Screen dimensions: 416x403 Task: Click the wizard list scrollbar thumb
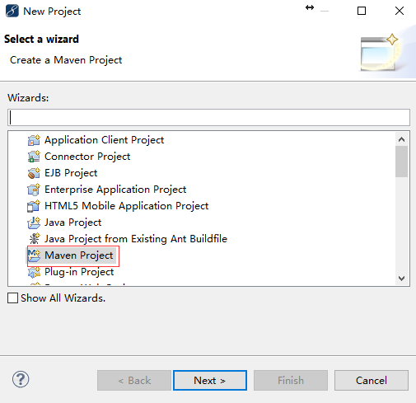(x=401, y=162)
